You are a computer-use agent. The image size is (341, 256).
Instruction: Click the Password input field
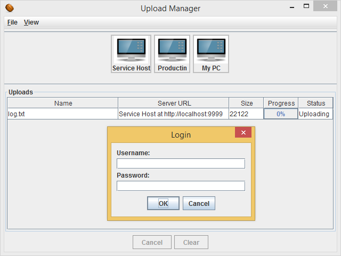181,186
